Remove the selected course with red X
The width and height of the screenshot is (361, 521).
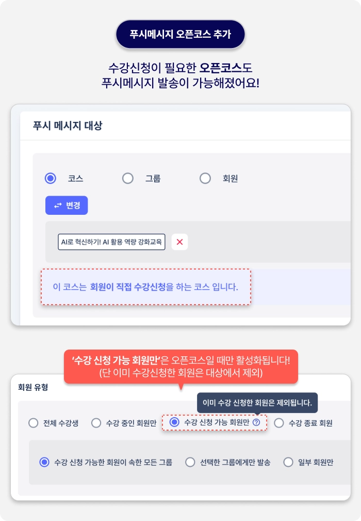(179, 242)
